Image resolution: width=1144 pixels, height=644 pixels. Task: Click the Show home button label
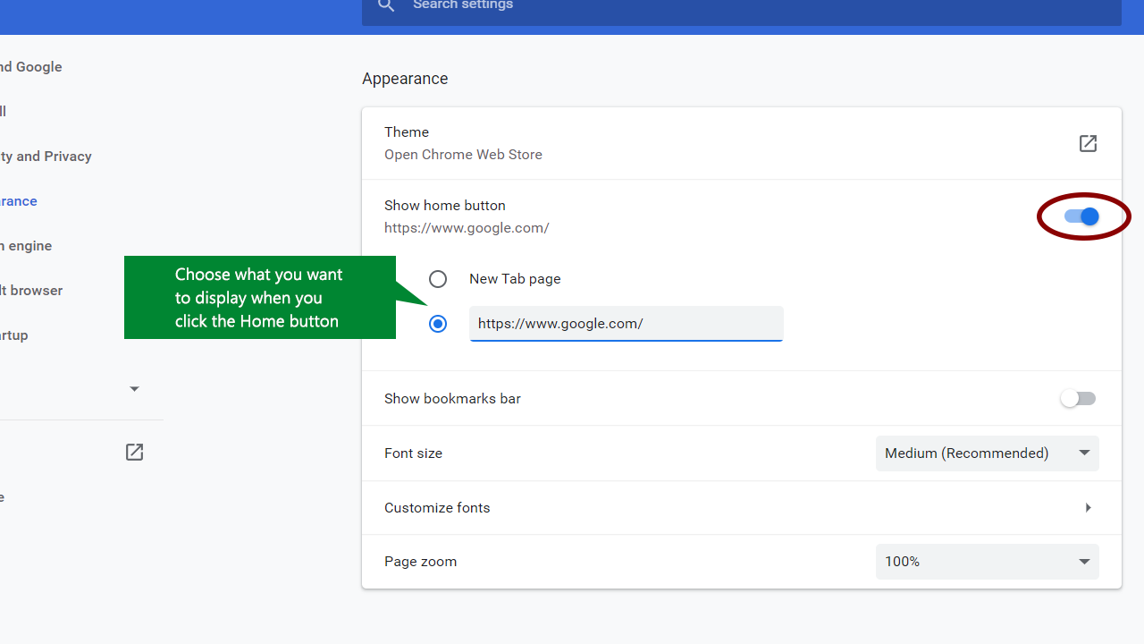[x=445, y=206]
